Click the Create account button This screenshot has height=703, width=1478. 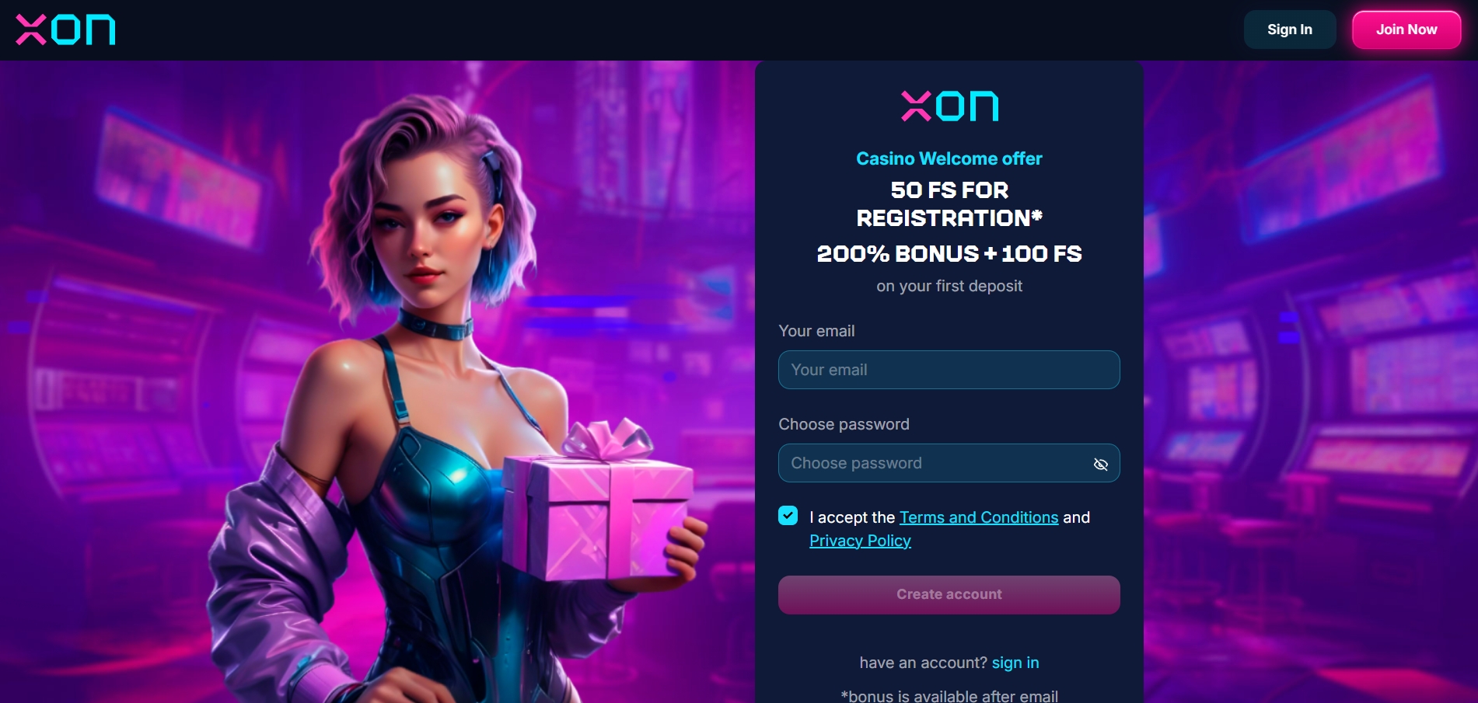(x=949, y=595)
